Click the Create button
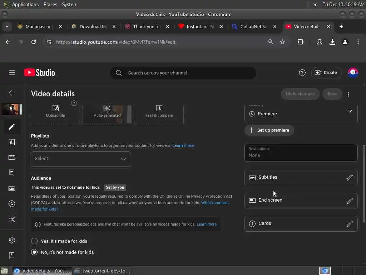366x275 pixels. pos(326,73)
